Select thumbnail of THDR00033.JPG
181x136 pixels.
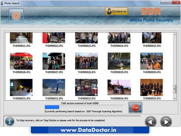(x=86, y=87)
